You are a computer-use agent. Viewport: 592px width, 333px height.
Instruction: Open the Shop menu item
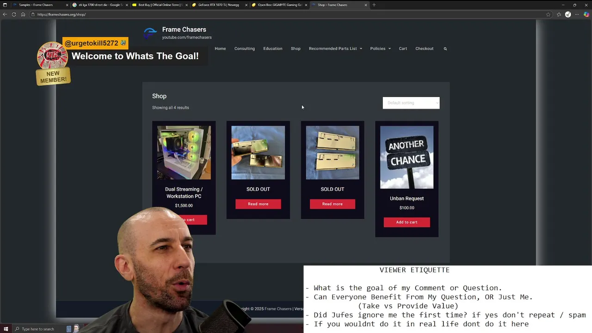(296, 49)
